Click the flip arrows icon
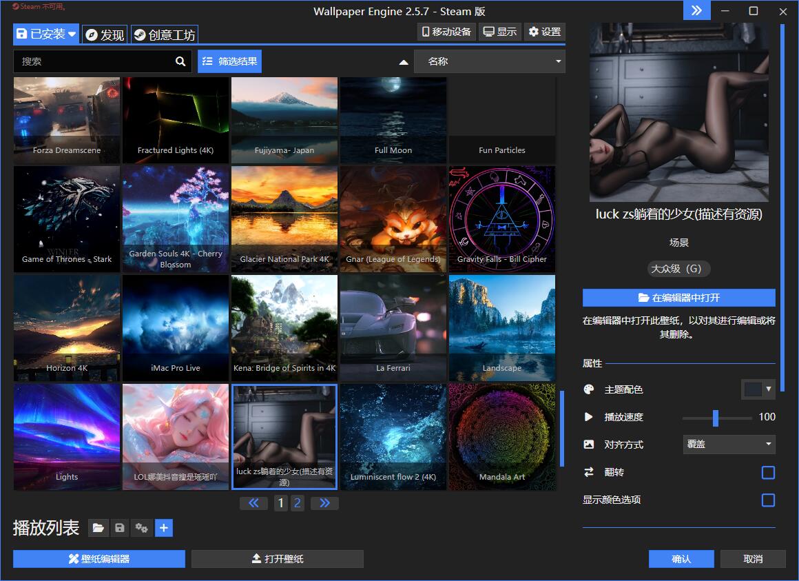Screen dimensions: 799x581 pyautogui.click(x=588, y=472)
